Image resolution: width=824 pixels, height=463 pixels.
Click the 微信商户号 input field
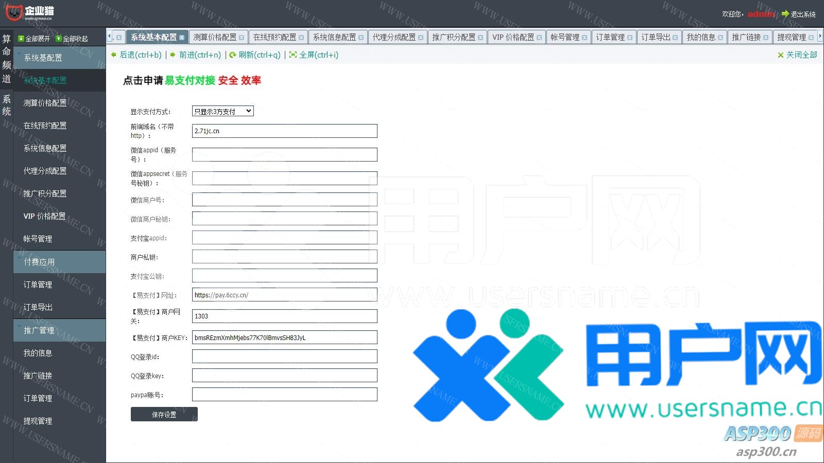pyautogui.click(x=285, y=200)
